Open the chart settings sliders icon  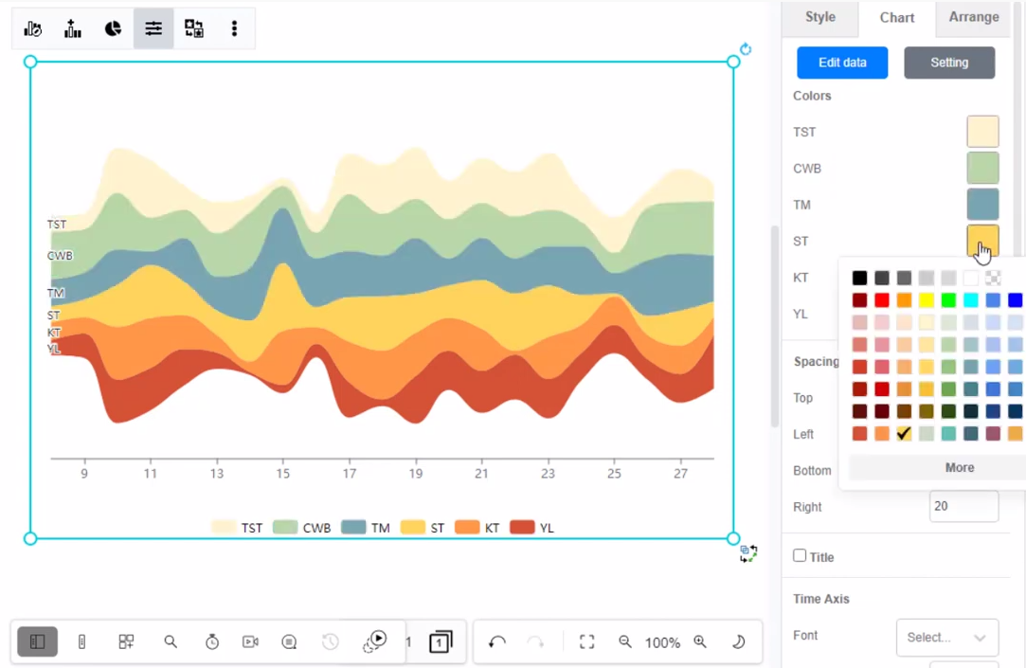click(x=153, y=28)
